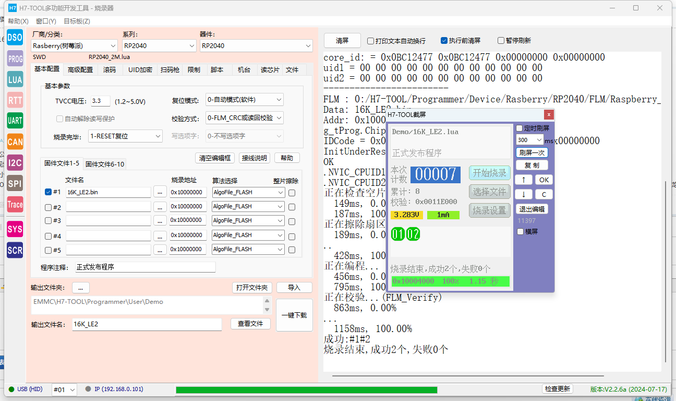The width and height of the screenshot is (676, 401).
Task: Open the RTT viewer tool
Action: coord(15,100)
